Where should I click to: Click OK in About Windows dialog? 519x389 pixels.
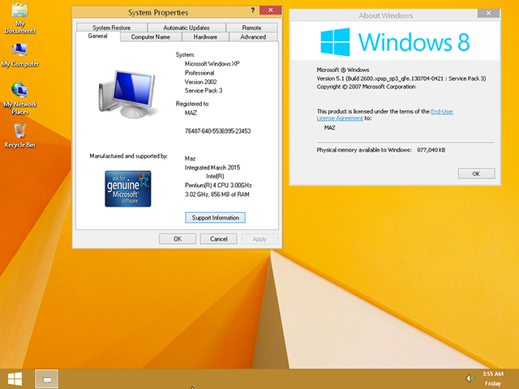tap(476, 173)
